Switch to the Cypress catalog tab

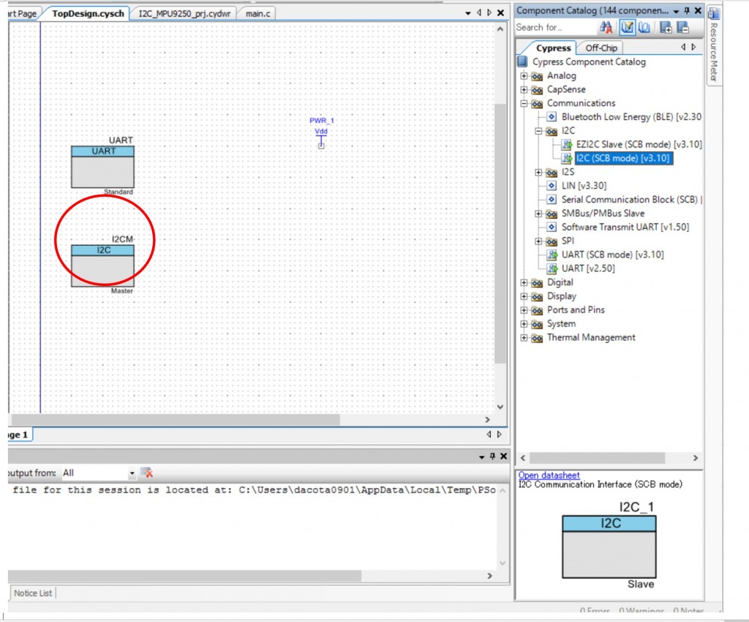coord(553,48)
